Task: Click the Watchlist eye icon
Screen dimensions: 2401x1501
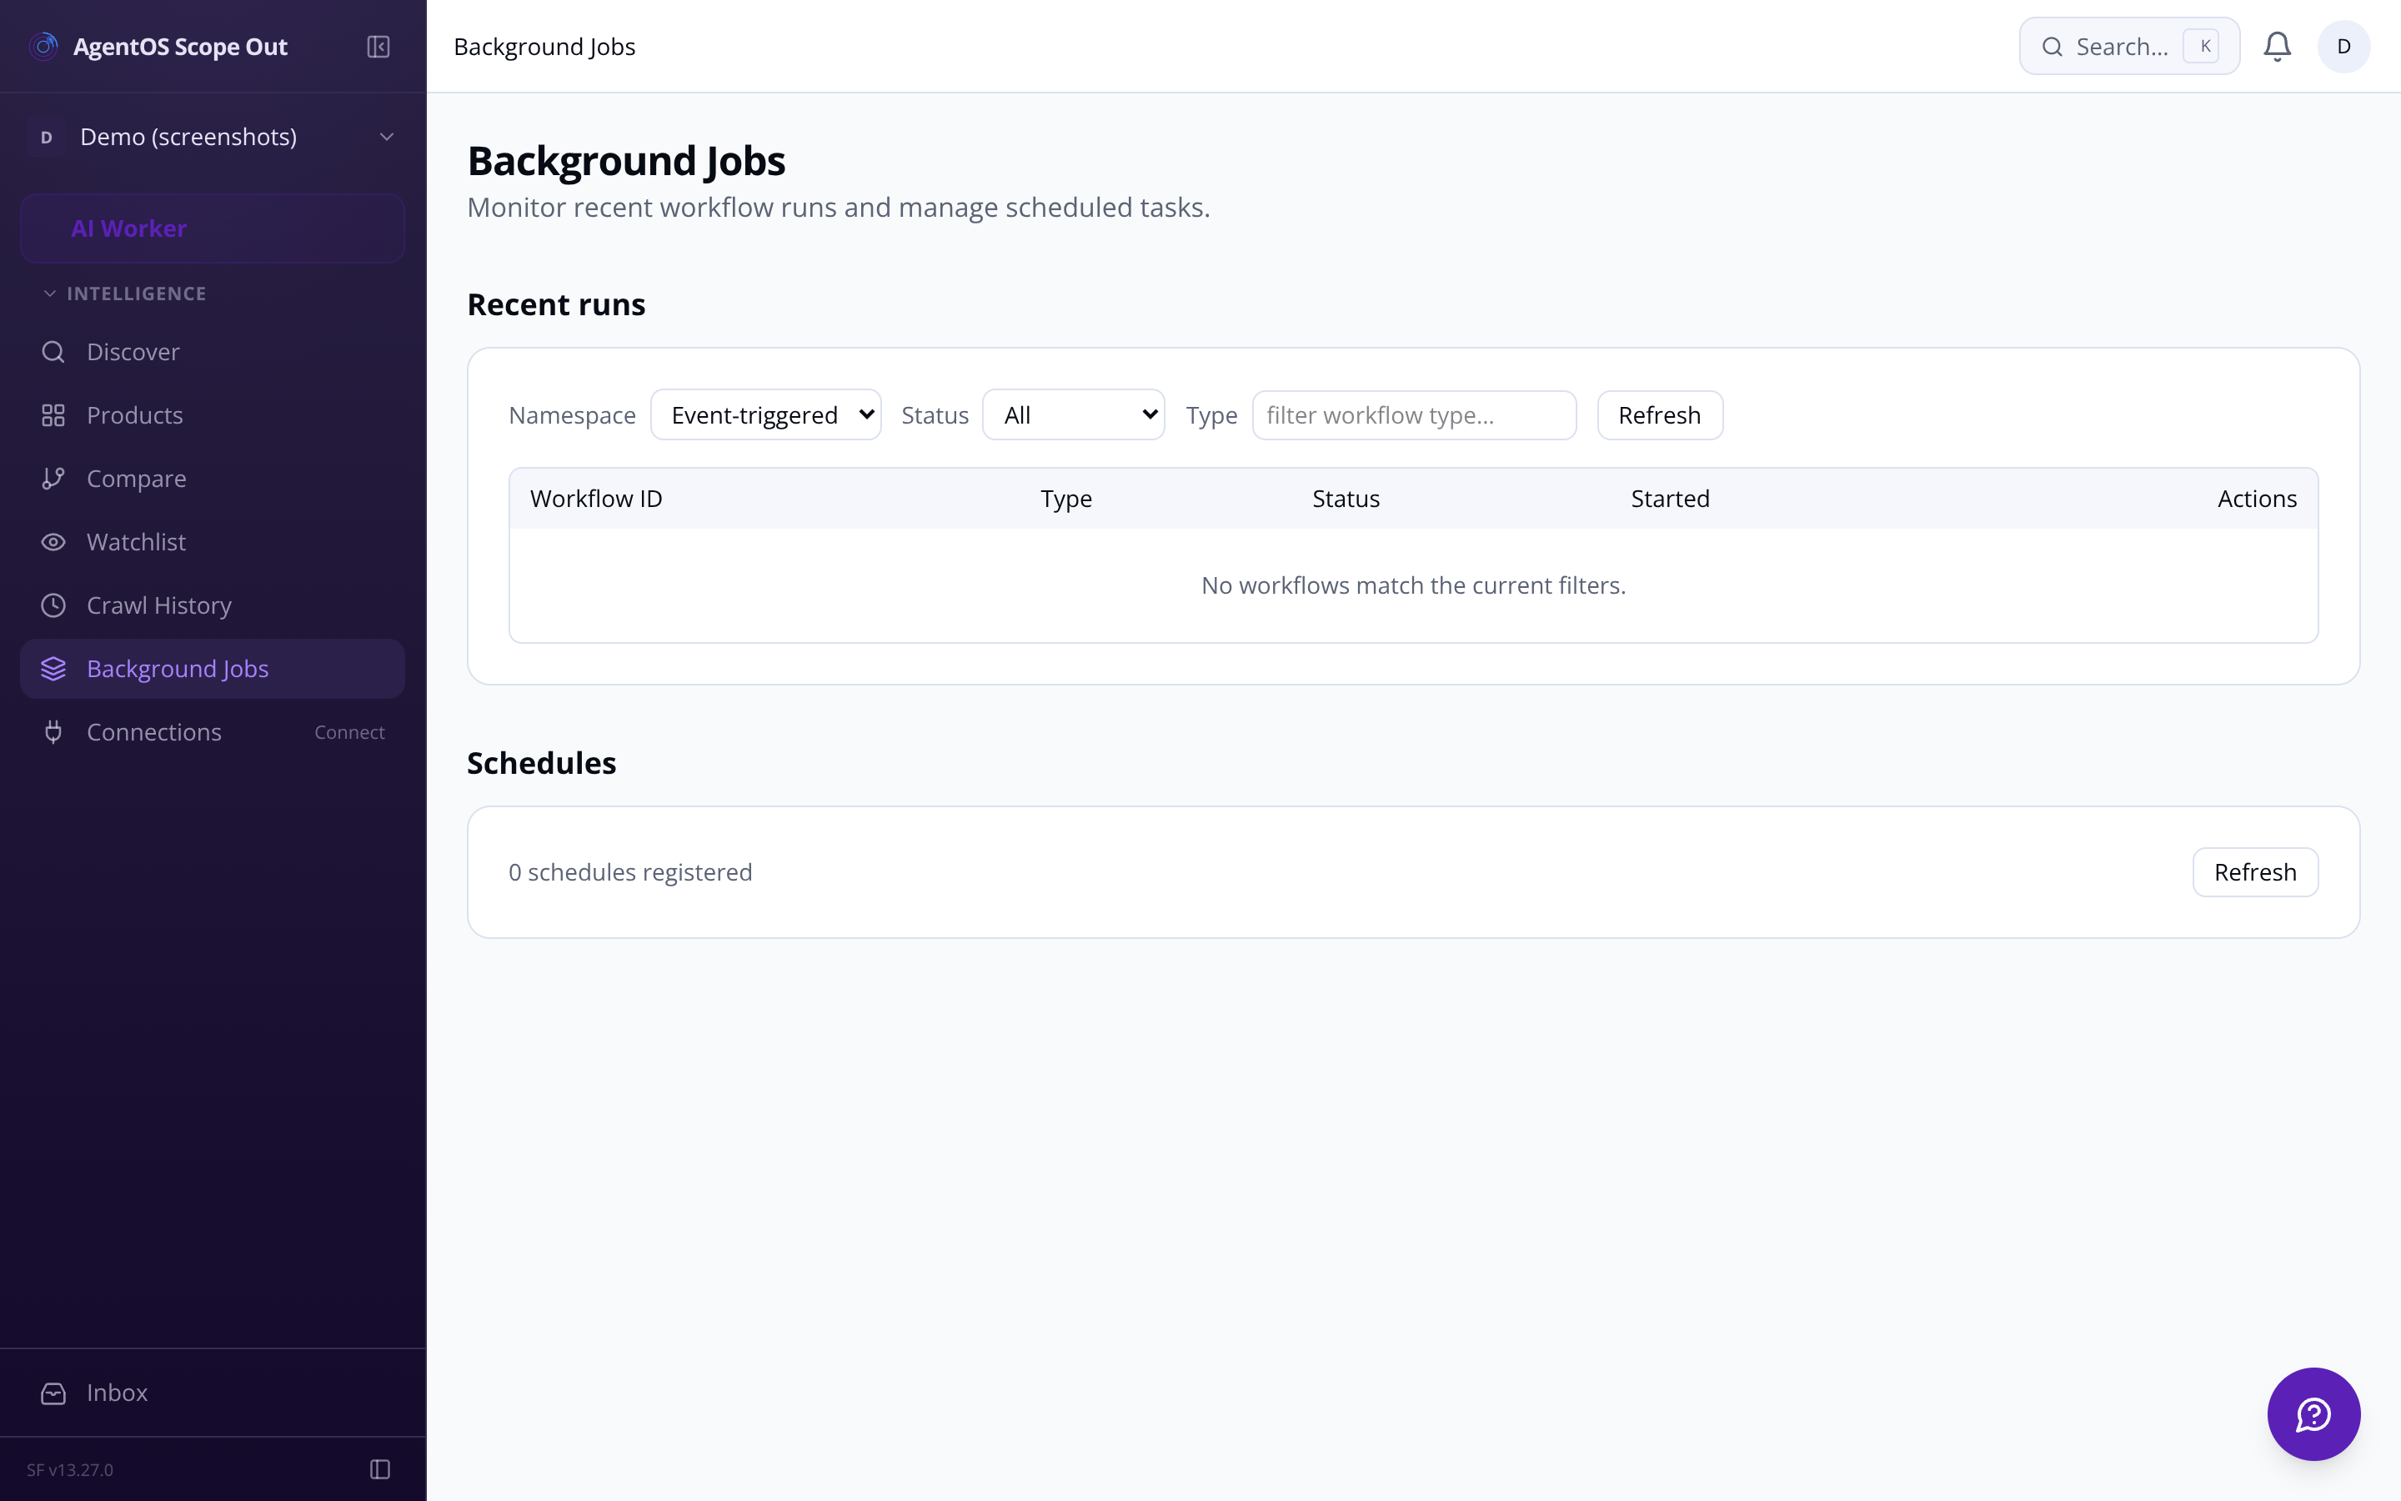Action: coord(53,542)
